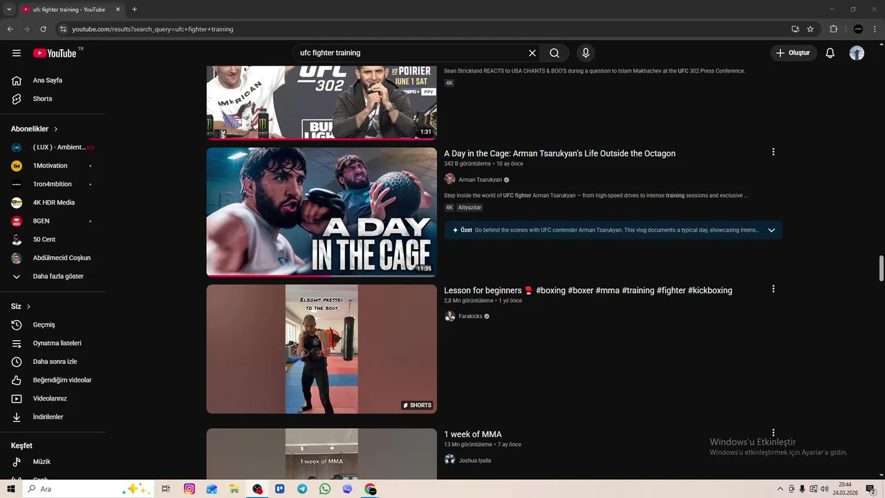The image size is (885, 498).
Task: Click the page vertical scrollbar thumb
Action: pos(881,268)
